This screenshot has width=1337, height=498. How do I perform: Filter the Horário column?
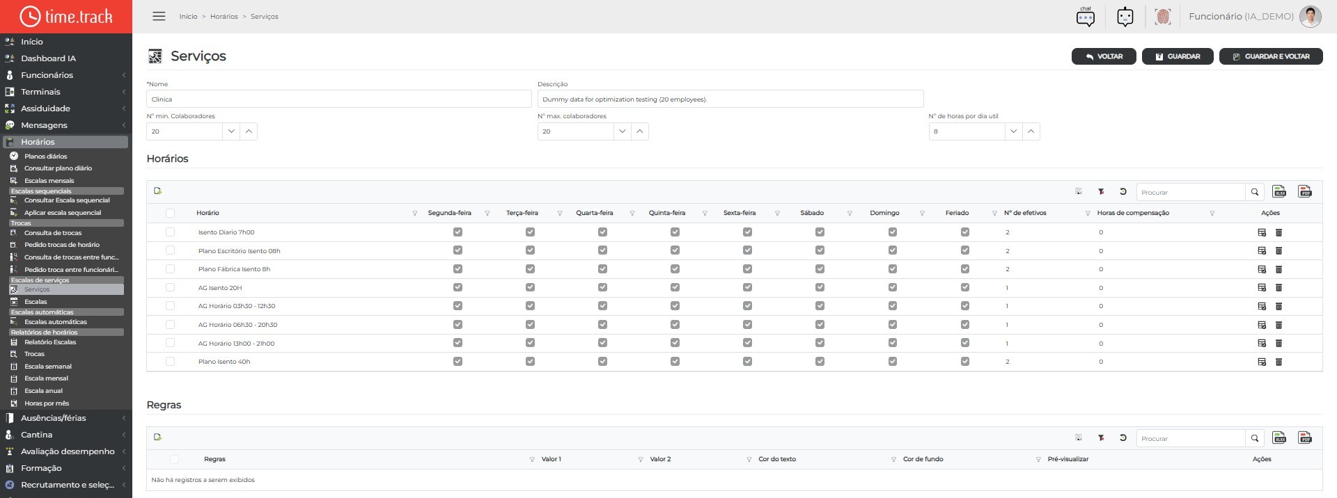pos(415,214)
